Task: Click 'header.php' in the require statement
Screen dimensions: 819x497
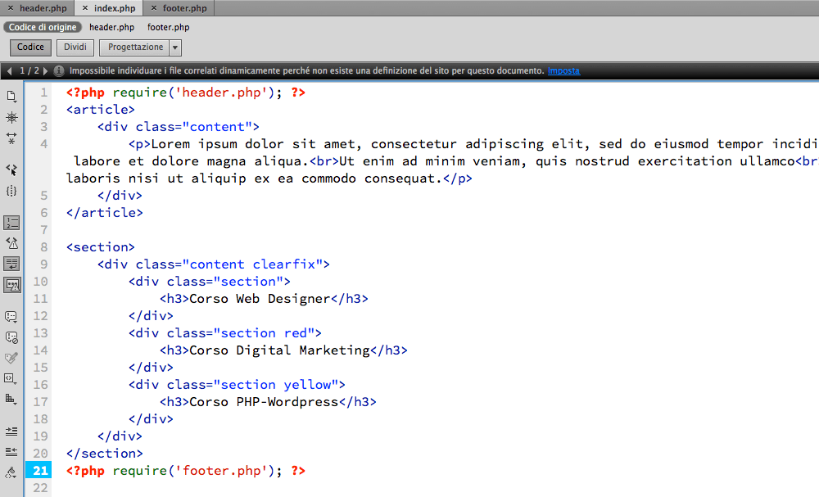Action: click(x=221, y=93)
